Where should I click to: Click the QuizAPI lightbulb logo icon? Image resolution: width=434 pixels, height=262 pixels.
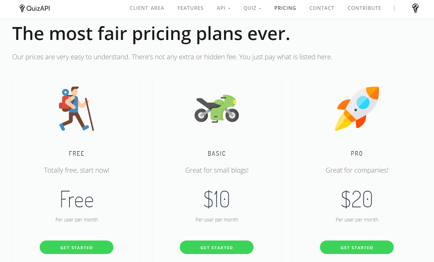tap(22, 8)
